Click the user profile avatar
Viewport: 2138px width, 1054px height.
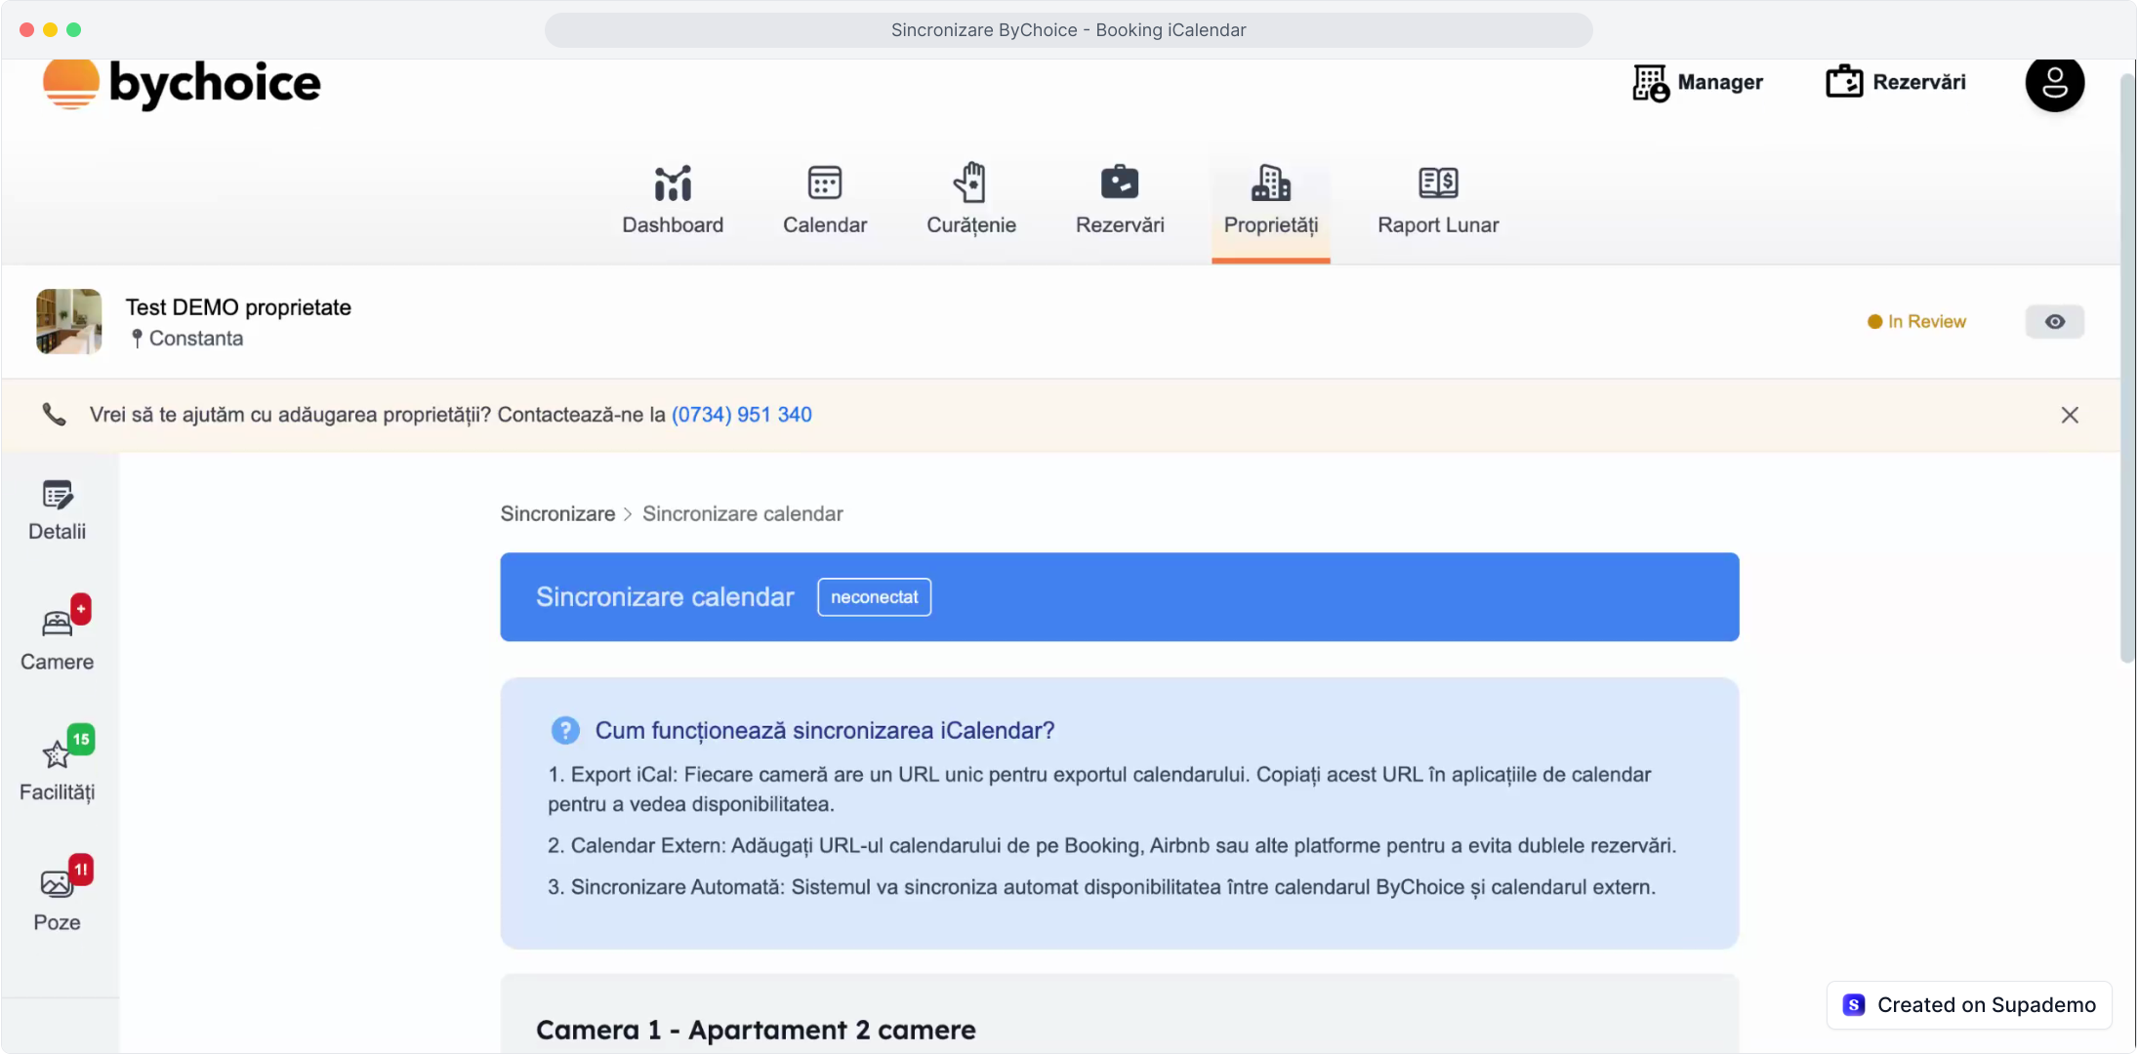pyautogui.click(x=2054, y=83)
